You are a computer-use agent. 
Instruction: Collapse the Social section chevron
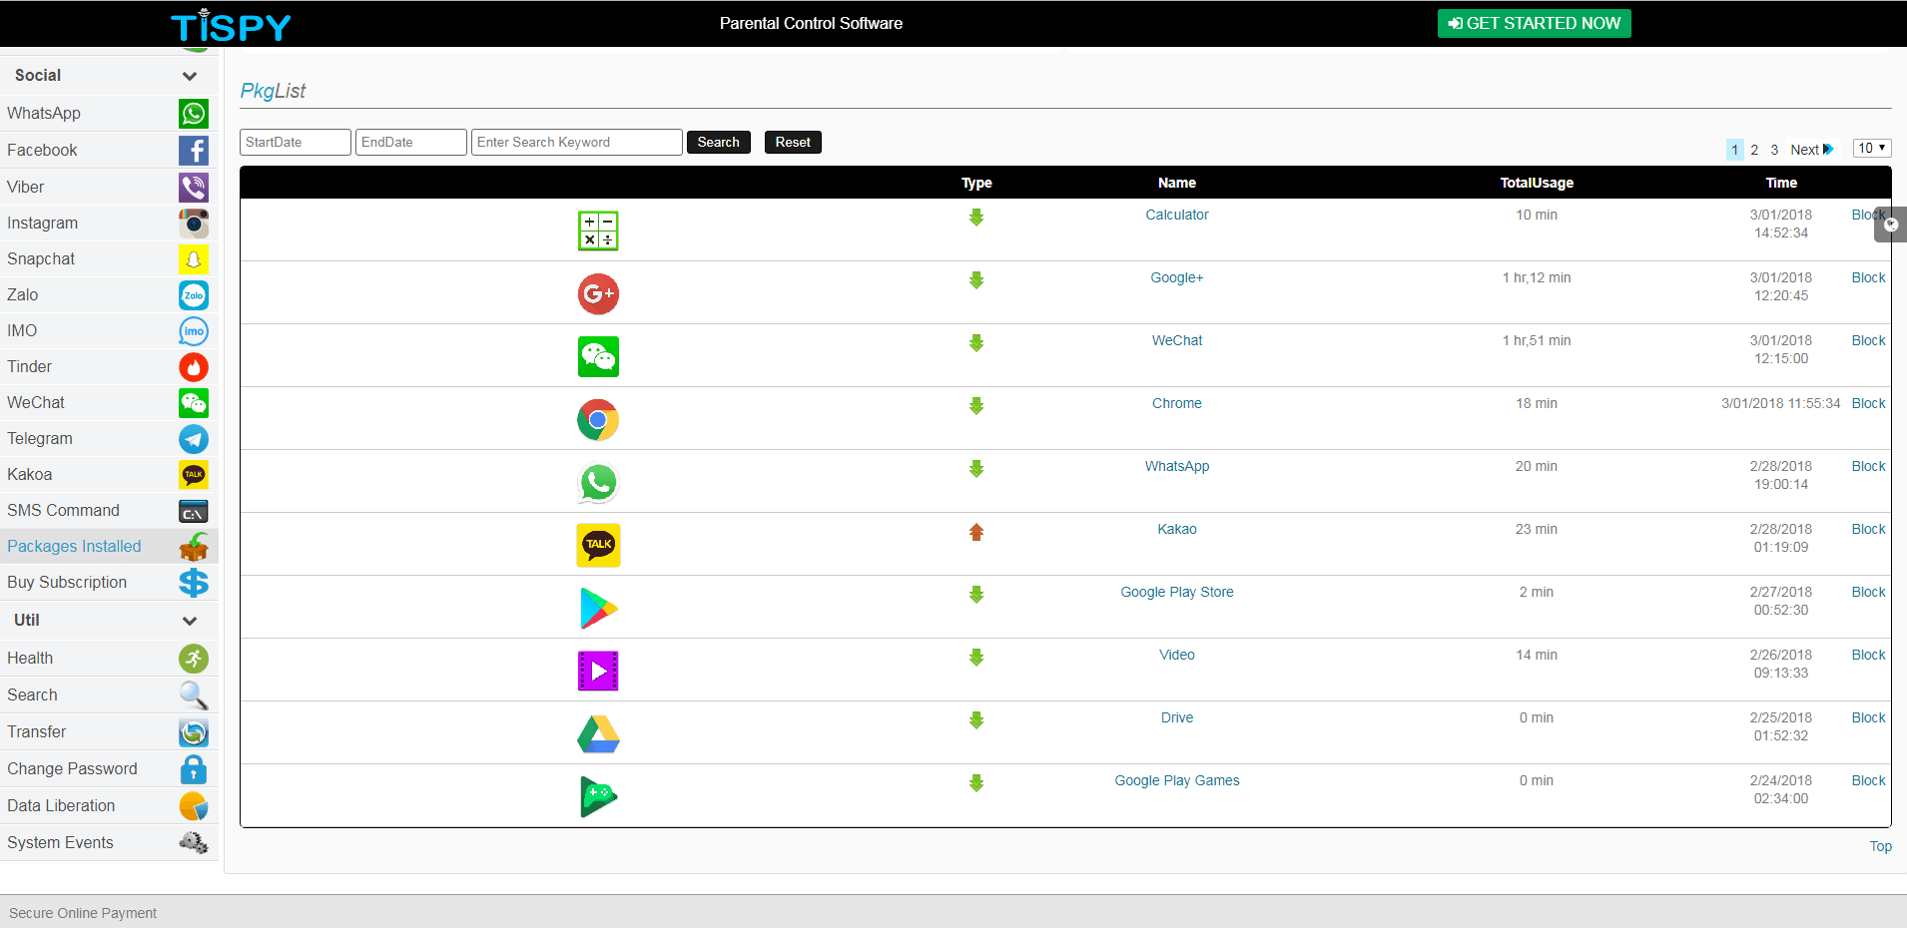pos(190,76)
